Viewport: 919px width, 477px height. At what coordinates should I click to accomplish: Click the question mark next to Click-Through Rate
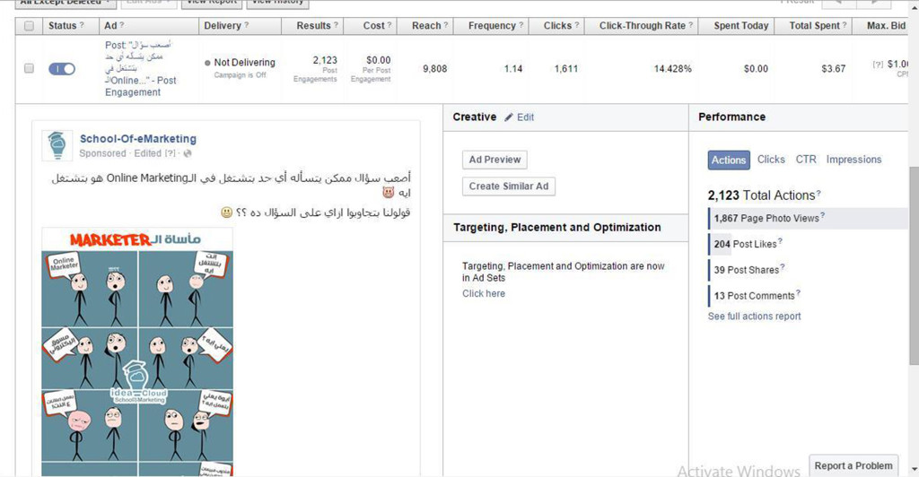690,25
